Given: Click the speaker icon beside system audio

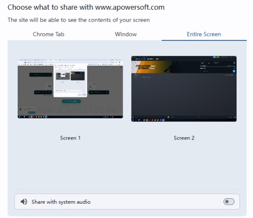Looking at the screenshot, I should [x=24, y=202].
